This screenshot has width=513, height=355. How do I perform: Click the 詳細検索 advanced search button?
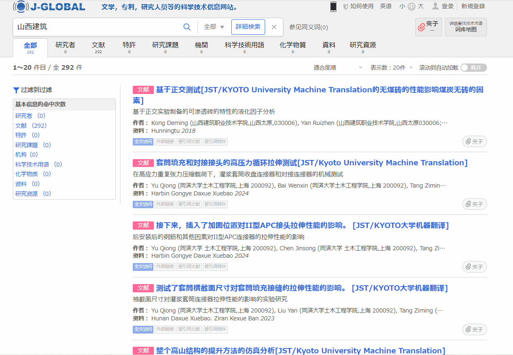tap(248, 27)
